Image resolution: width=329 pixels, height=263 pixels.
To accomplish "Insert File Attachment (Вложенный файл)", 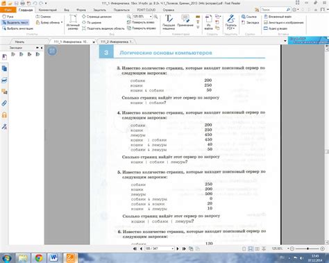I will tap(278, 17).
